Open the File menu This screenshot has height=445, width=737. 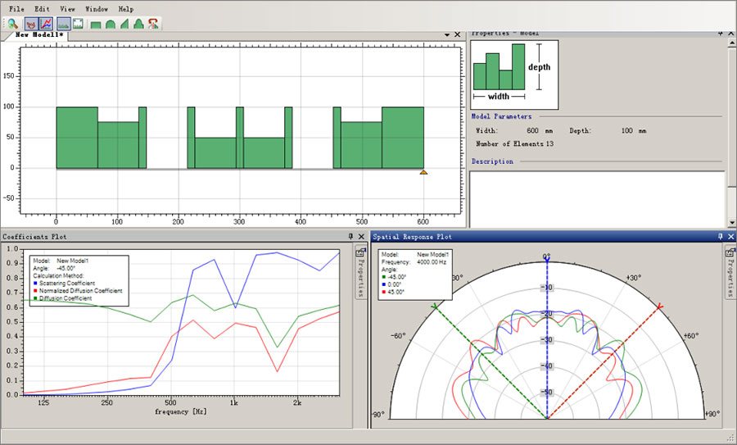click(x=17, y=8)
